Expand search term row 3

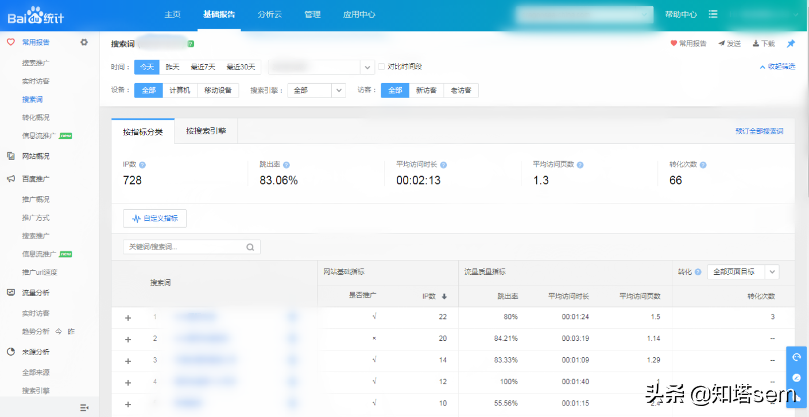[x=128, y=361]
